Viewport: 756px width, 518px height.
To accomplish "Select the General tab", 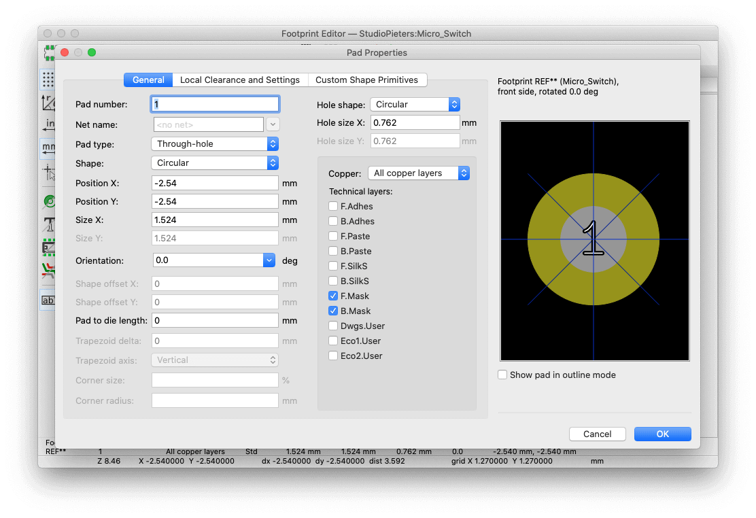I will tap(148, 80).
